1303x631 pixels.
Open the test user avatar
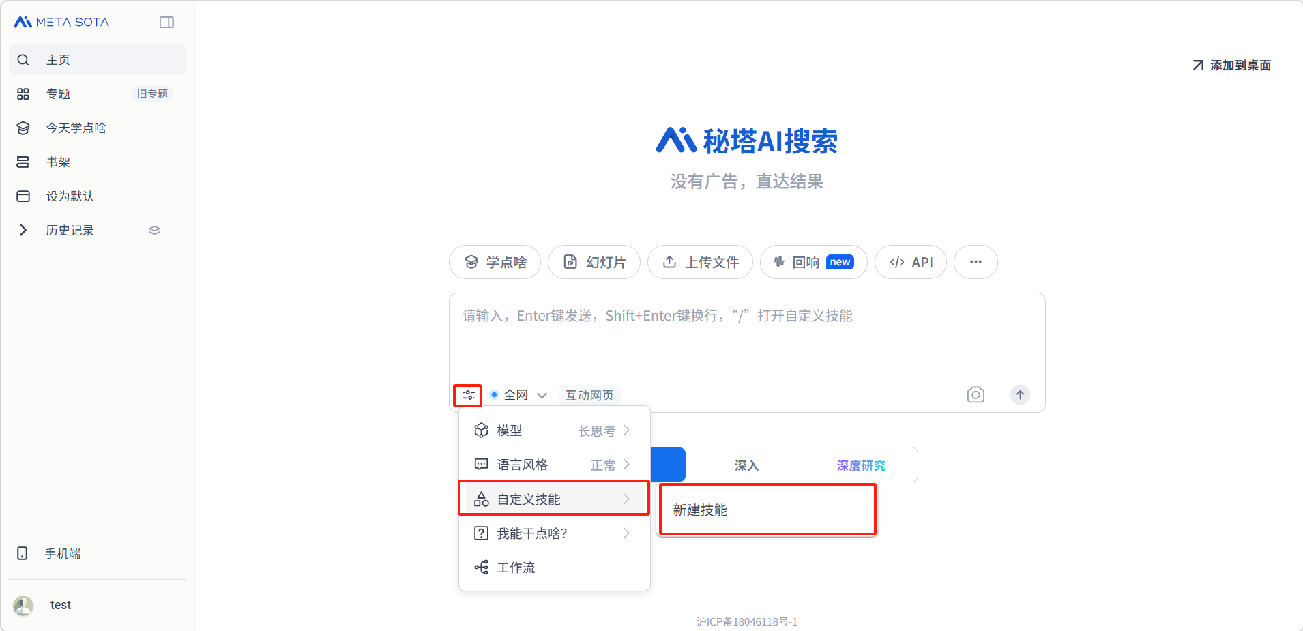click(24, 605)
